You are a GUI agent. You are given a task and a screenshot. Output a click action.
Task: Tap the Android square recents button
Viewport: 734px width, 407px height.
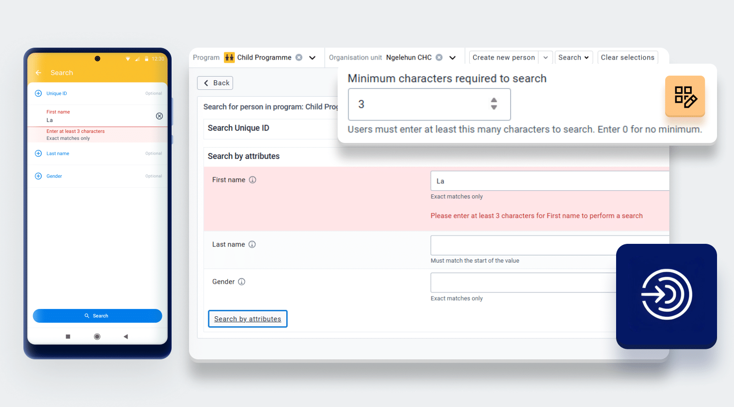[x=68, y=336]
